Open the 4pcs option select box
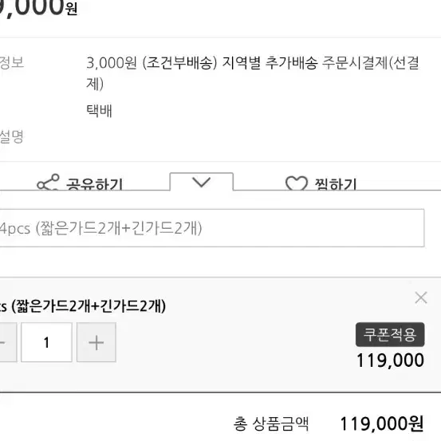441x441 pixels. (212, 228)
